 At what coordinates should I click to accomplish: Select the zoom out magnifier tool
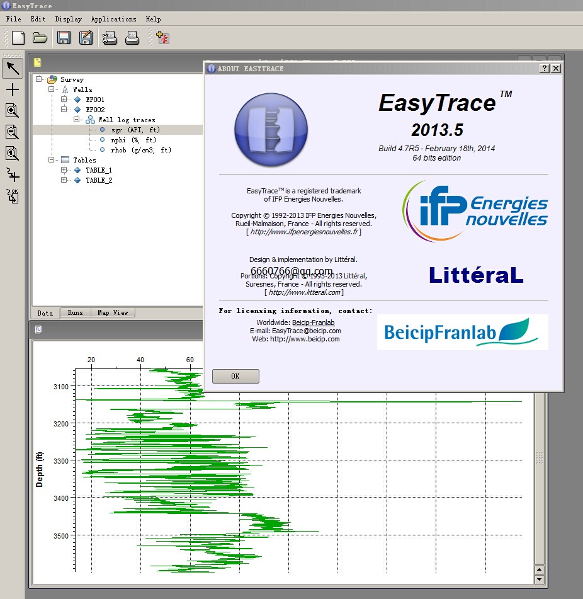[12, 132]
